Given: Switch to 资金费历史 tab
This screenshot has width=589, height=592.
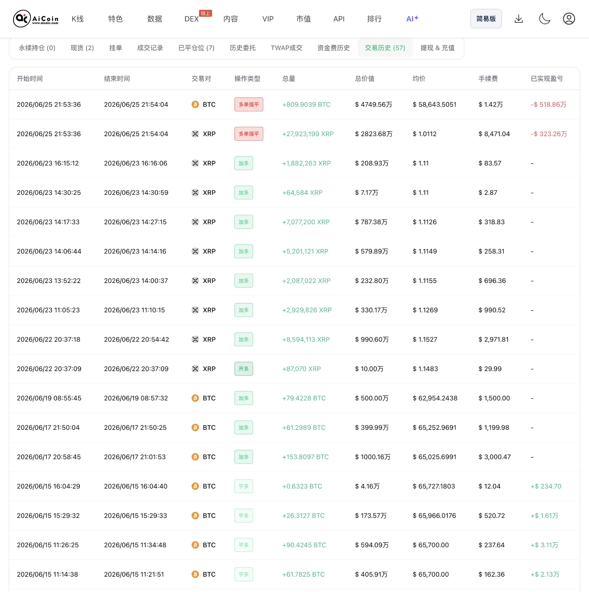Looking at the screenshot, I should coord(334,48).
